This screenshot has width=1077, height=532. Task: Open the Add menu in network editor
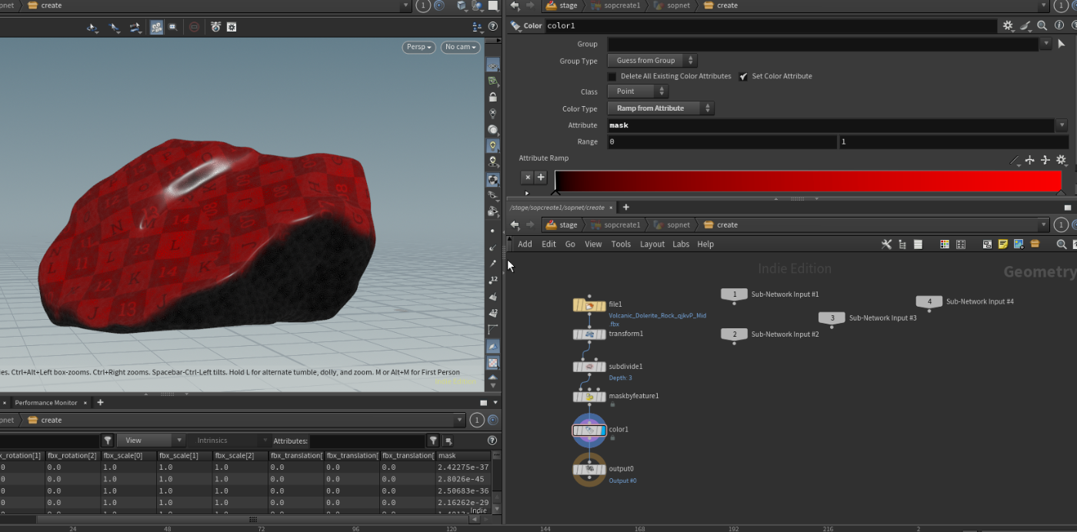[525, 244]
